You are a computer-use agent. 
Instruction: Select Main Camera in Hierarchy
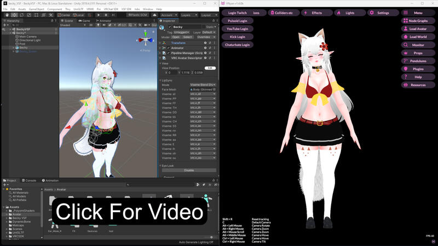coord(28,37)
